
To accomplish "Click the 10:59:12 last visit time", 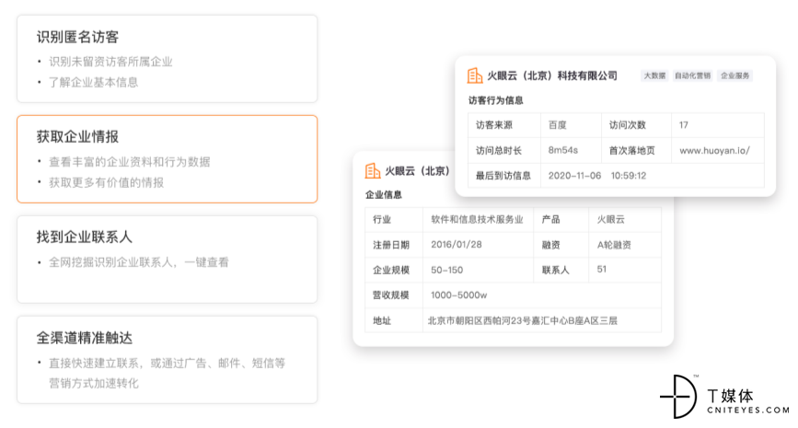I will tap(629, 176).
